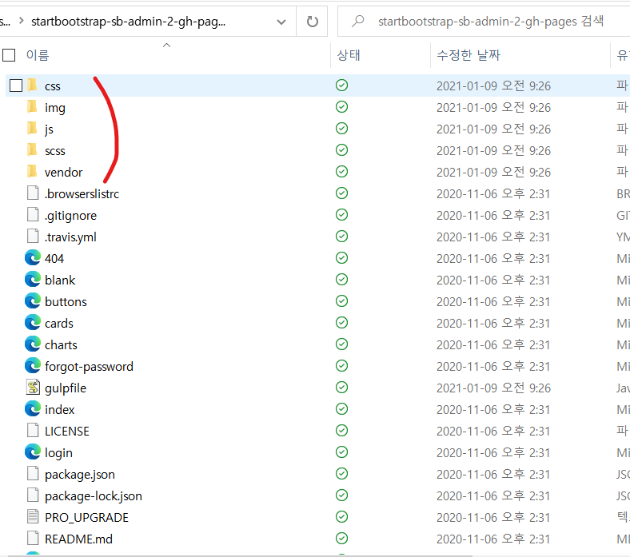This screenshot has width=630, height=557.
Task: Click the img folder icon
Action: [x=33, y=107]
